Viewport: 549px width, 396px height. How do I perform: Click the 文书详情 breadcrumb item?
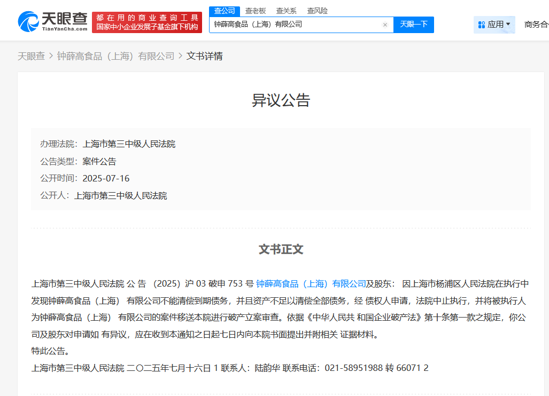pos(205,56)
